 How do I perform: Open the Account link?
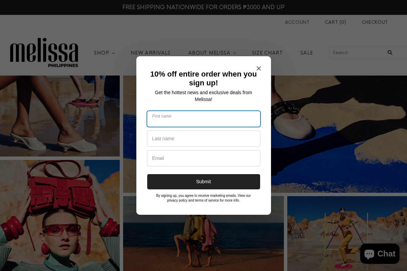(297, 22)
